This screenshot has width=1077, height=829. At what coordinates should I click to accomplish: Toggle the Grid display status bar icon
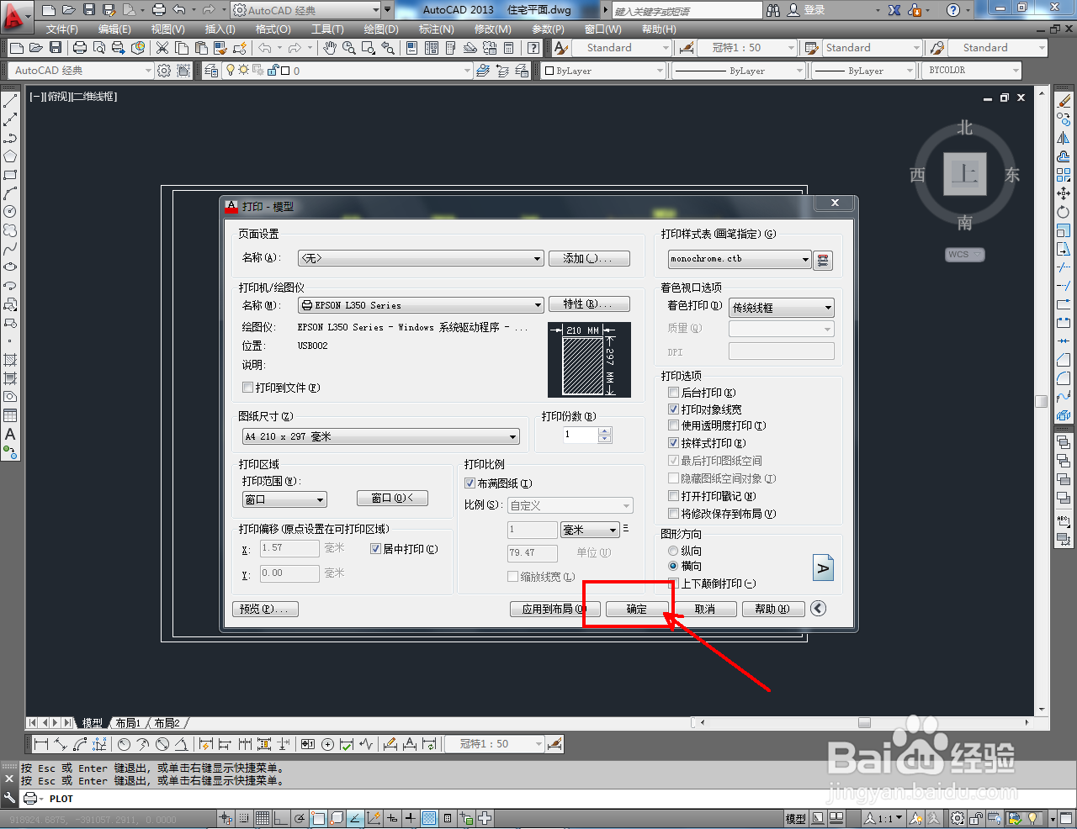tap(263, 818)
